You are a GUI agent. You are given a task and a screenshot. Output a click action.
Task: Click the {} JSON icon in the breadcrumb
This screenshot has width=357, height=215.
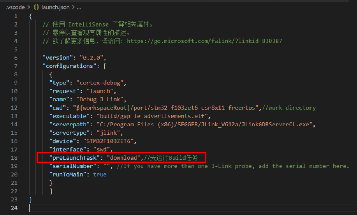(x=36, y=7)
